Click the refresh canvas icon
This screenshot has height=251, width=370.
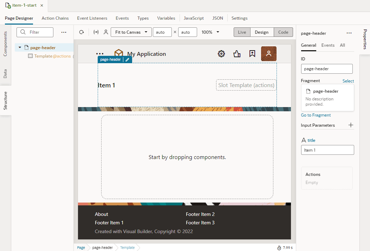(81, 32)
